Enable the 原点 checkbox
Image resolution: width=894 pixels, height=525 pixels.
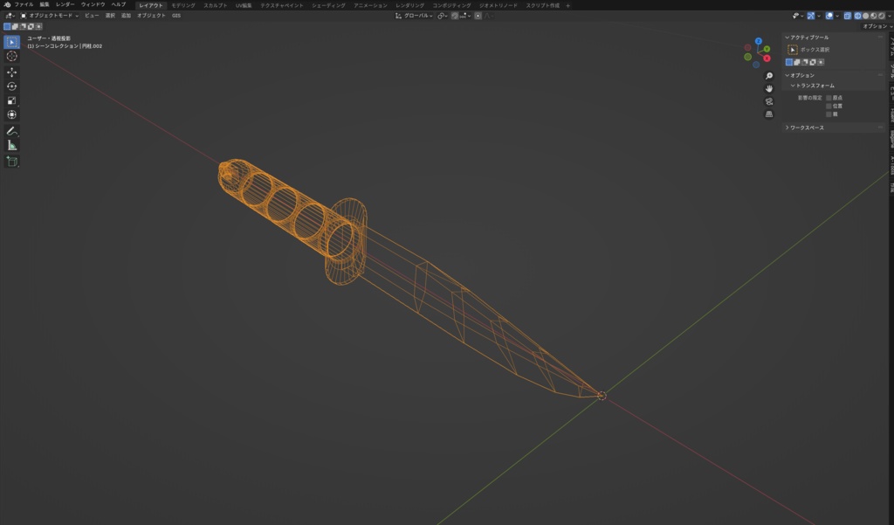pos(829,98)
